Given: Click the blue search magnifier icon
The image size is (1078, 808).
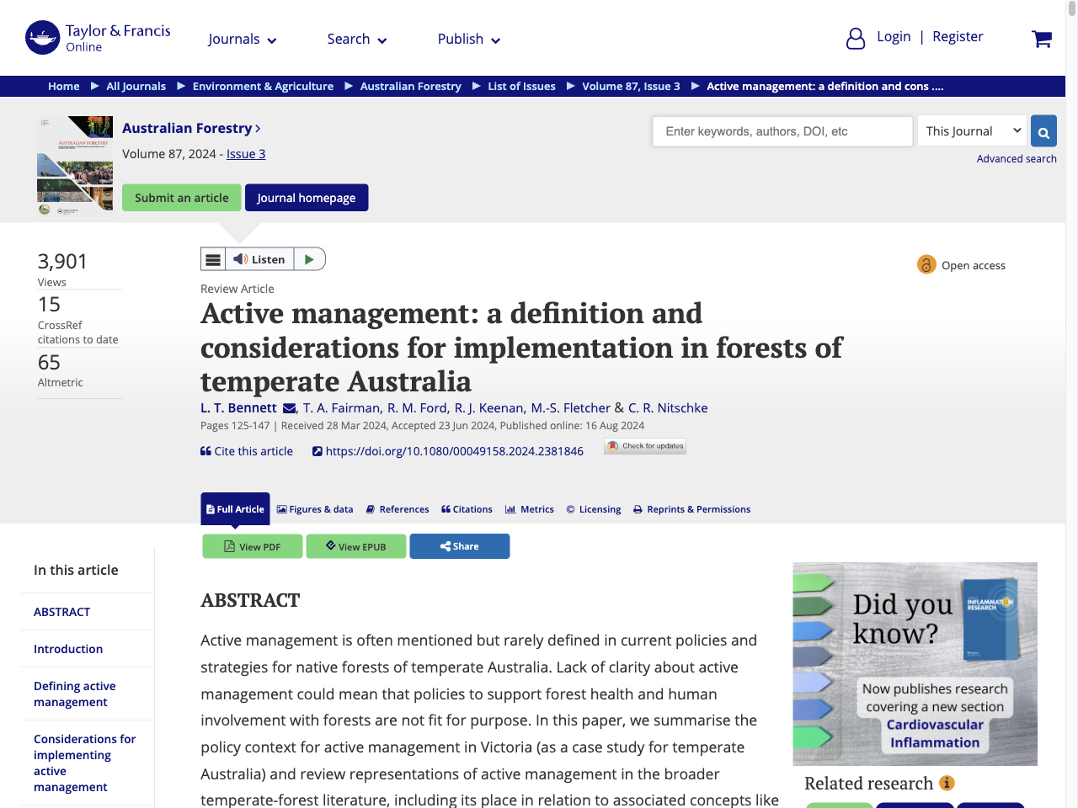Looking at the screenshot, I should [x=1043, y=130].
